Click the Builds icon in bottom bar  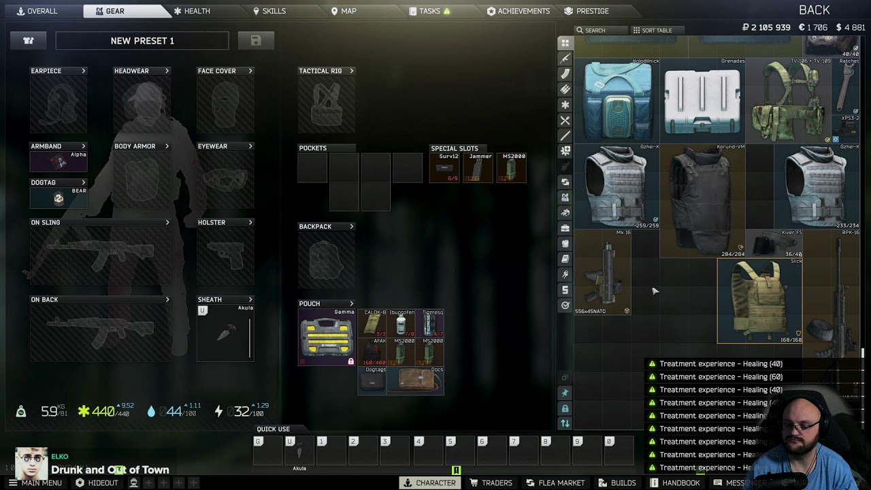(603, 483)
